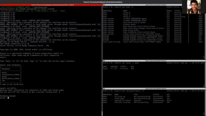Screen dimensions: 206x116
Task: Click the 'Critical' status value
Action: [x=124, y=69]
